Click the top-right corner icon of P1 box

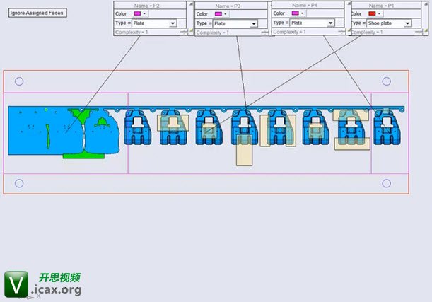[x=426, y=4]
